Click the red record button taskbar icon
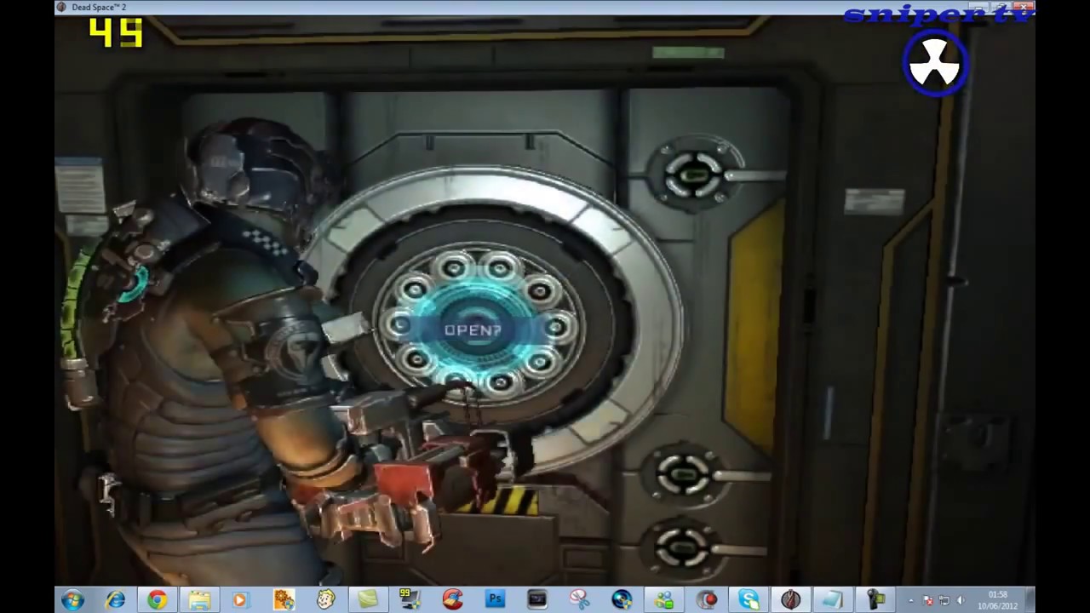Viewport: 1090px width, 613px height. point(707,600)
